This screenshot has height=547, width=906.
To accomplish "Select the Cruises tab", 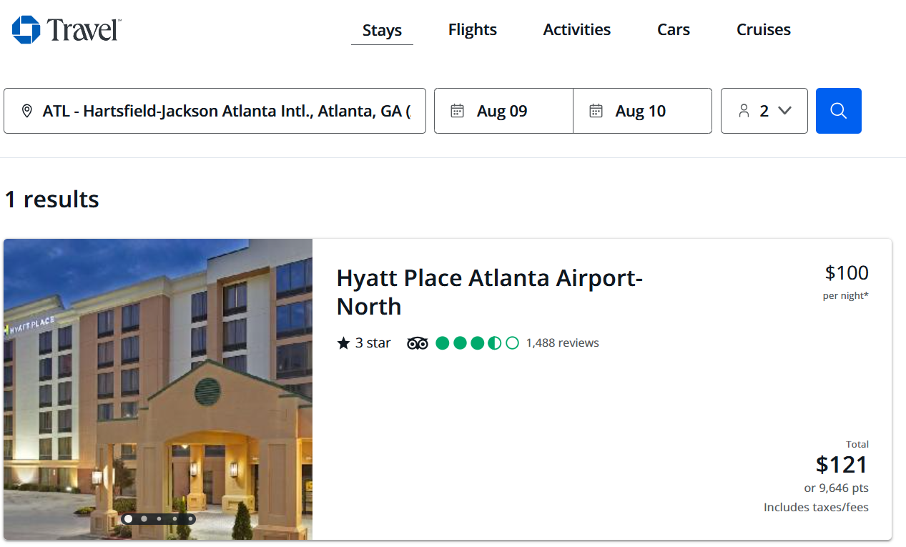I will click(x=763, y=29).
